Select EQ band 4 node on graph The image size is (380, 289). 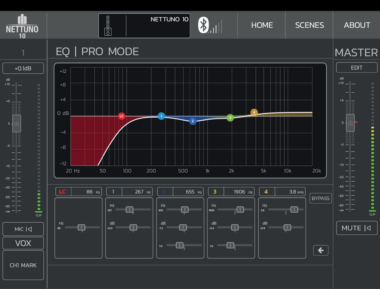[x=254, y=112]
